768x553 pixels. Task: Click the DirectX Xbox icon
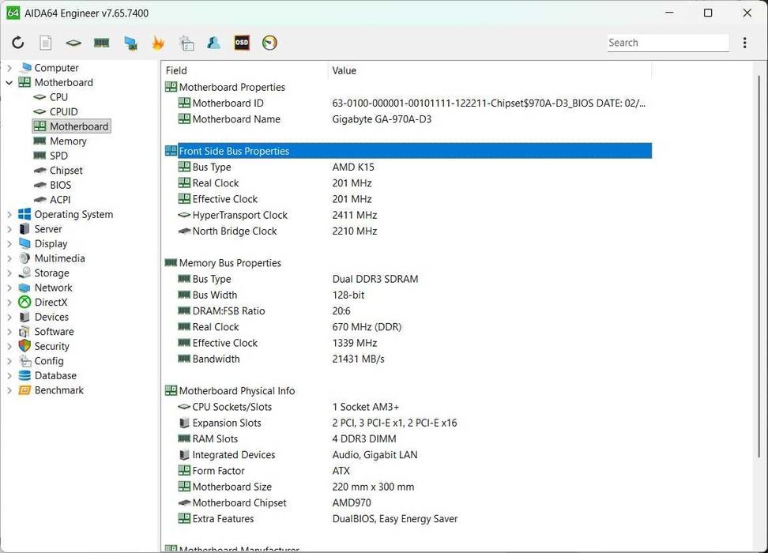tap(24, 303)
